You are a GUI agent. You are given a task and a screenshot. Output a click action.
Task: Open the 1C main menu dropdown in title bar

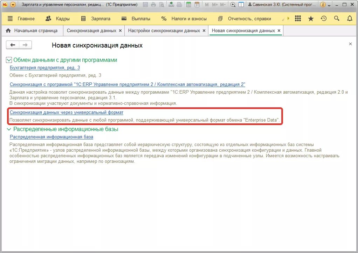(x=13, y=5)
